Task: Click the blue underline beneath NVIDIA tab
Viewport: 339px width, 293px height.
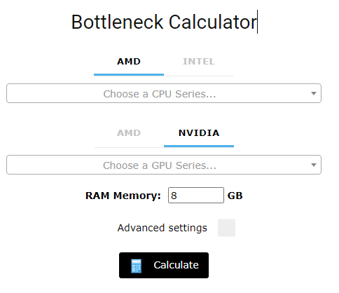Action: 199,146
